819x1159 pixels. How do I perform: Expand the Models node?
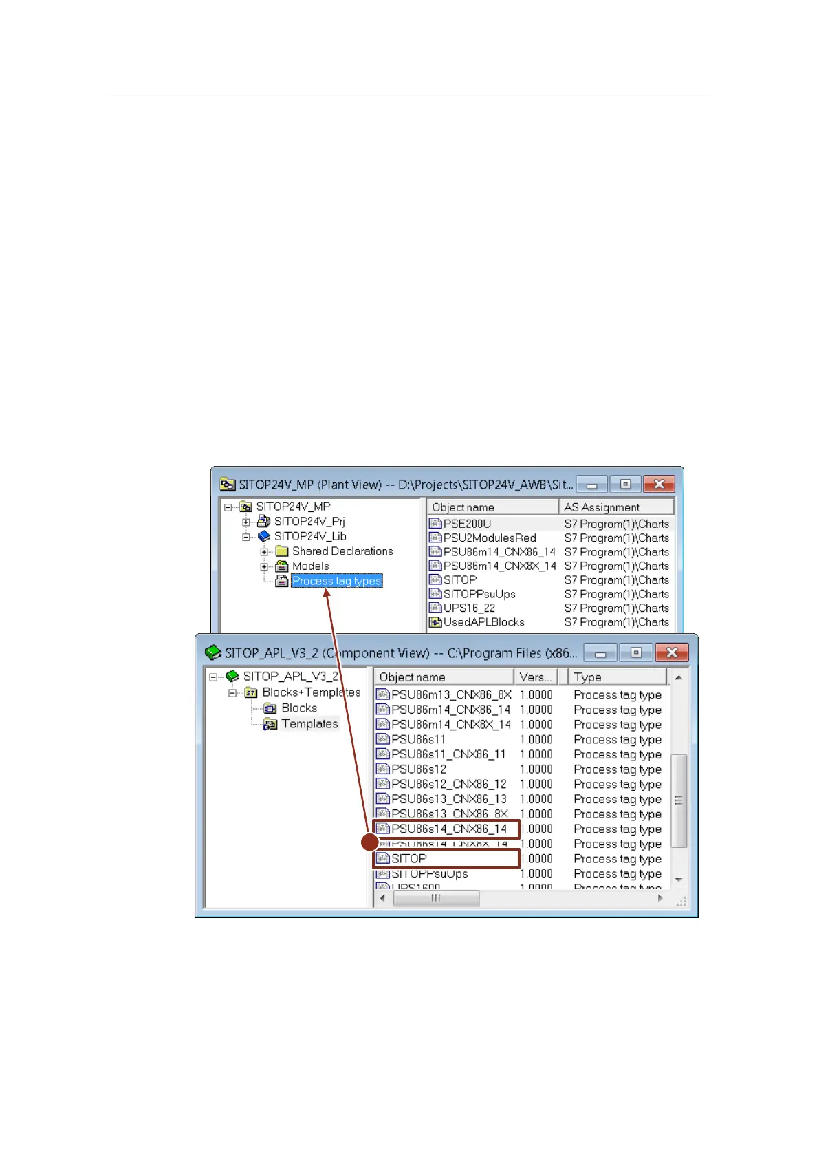point(264,566)
